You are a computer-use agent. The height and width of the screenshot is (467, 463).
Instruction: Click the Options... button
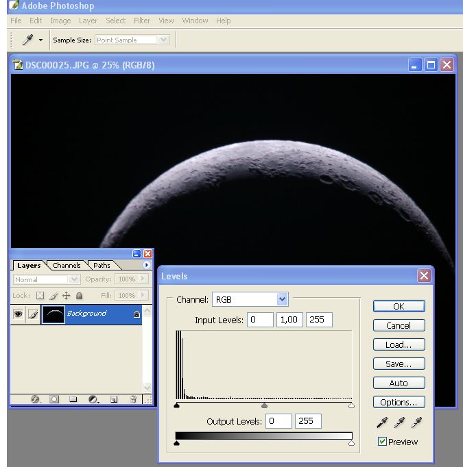[399, 402]
